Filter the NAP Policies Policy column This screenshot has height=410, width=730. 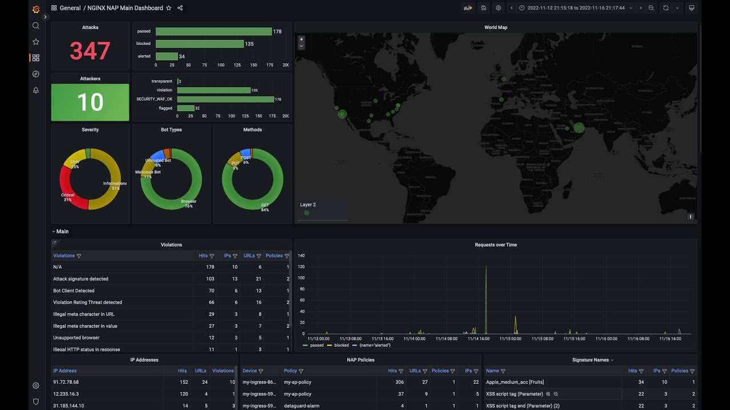coord(301,371)
